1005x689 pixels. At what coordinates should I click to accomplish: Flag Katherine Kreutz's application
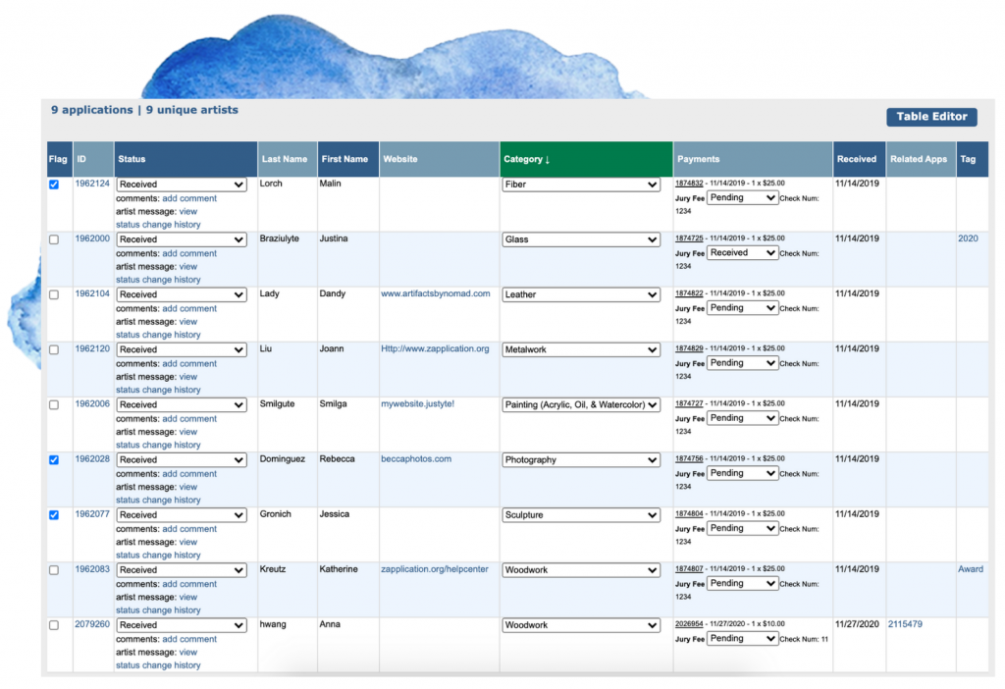[54, 569]
